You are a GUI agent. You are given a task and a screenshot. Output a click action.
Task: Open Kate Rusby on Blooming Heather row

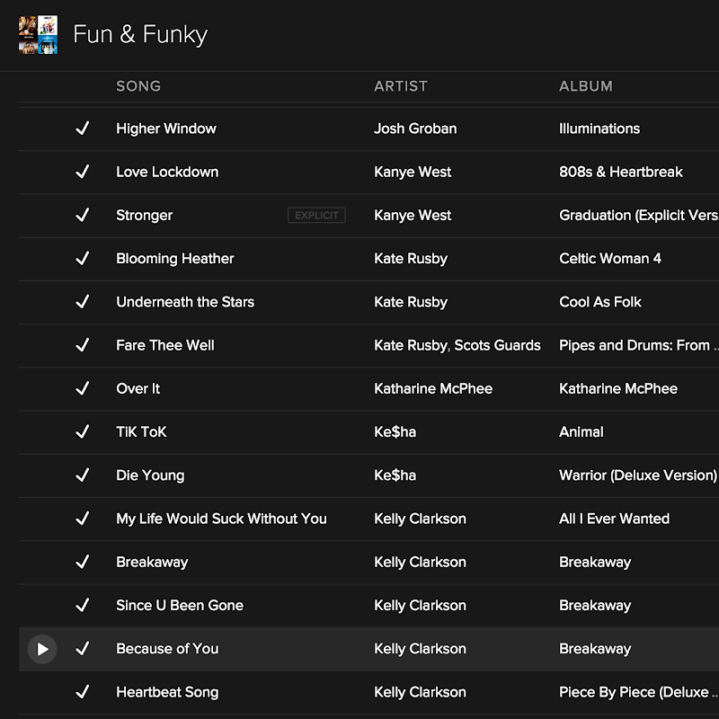coord(411,258)
